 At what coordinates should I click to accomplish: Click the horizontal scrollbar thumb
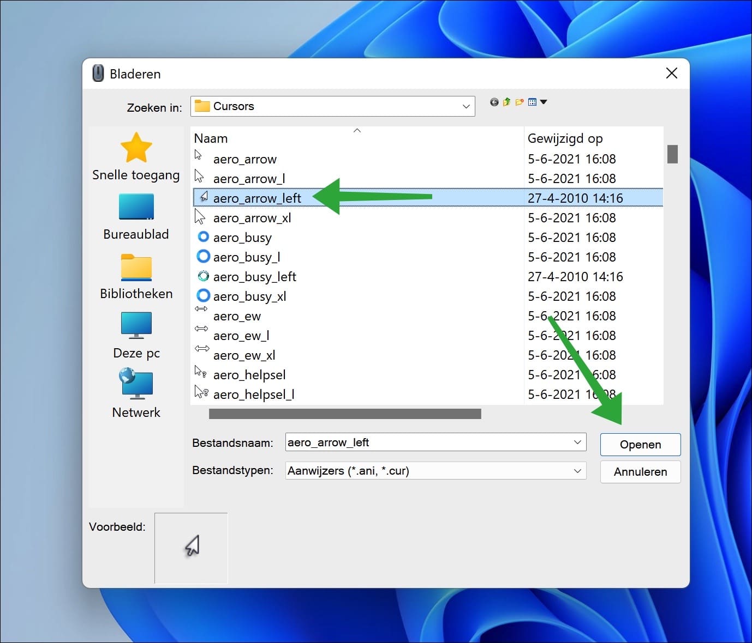click(345, 414)
